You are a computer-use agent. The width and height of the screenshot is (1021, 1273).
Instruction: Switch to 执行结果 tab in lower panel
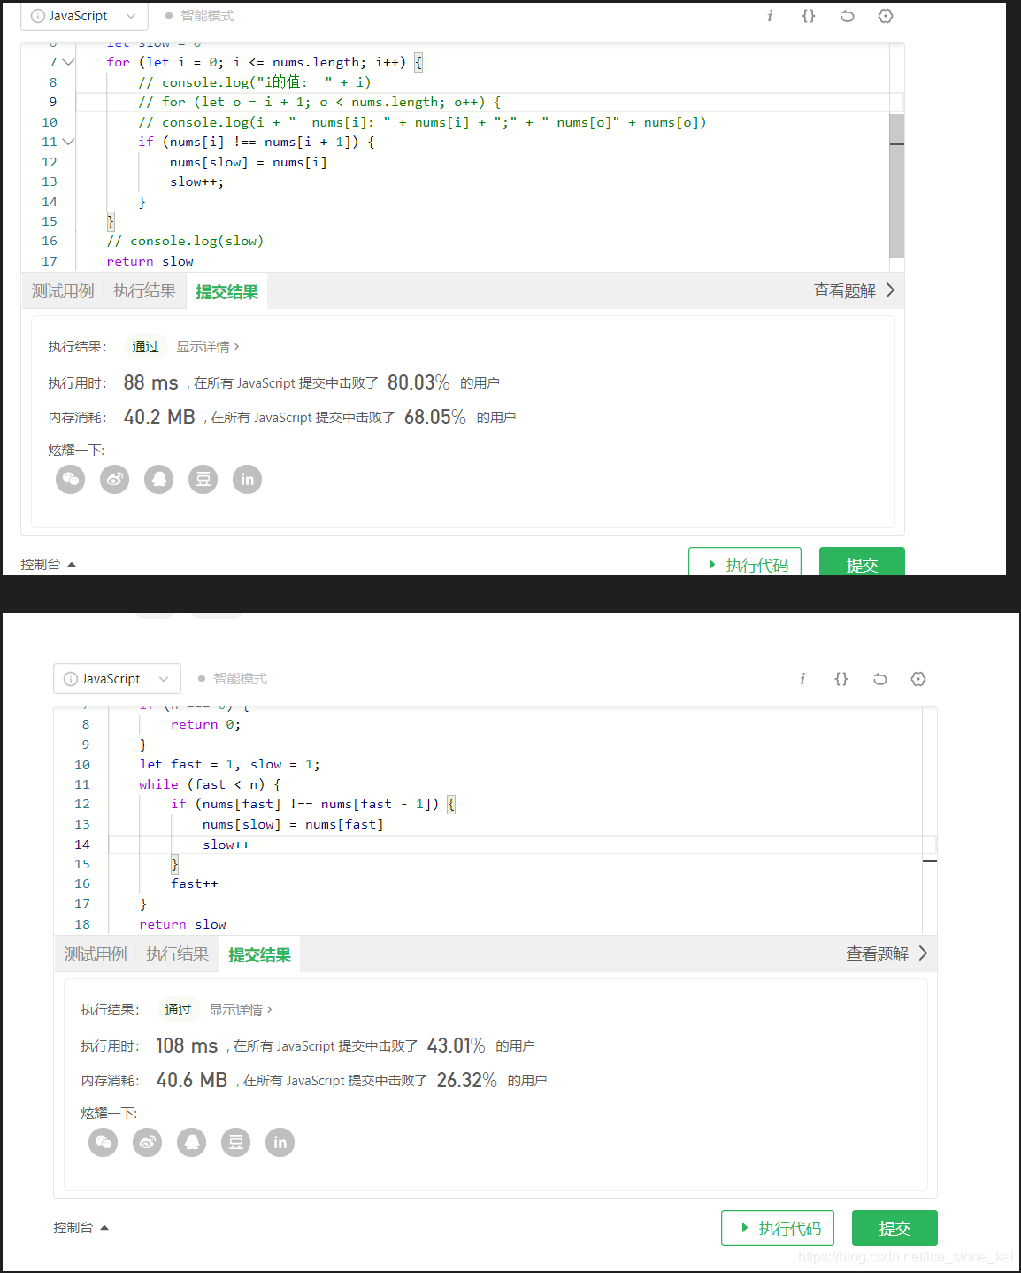tap(178, 954)
